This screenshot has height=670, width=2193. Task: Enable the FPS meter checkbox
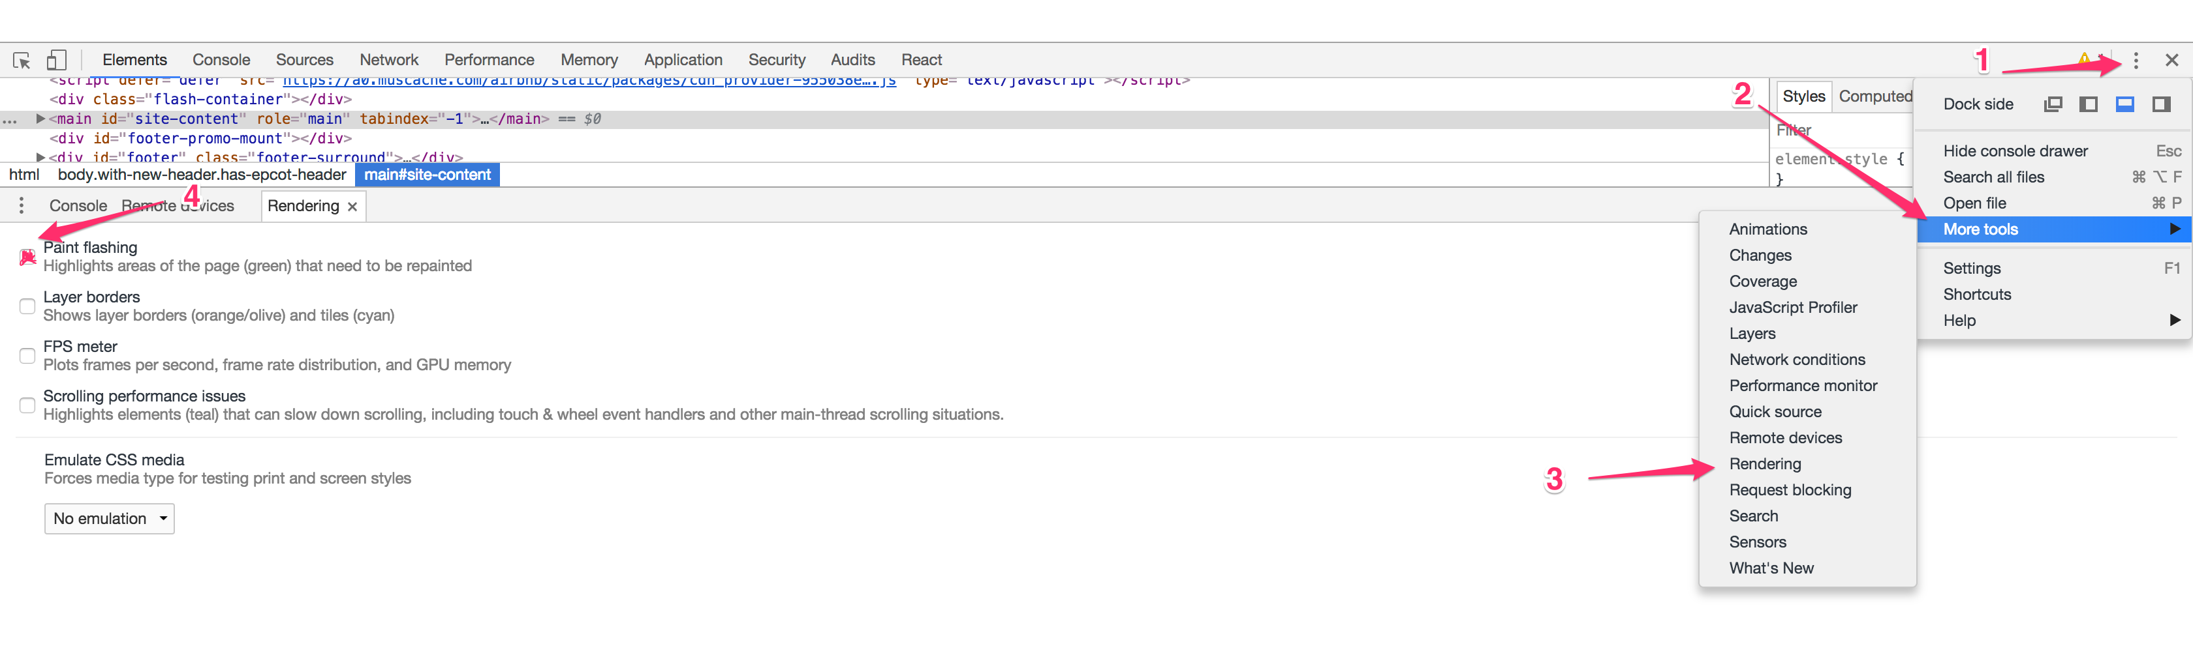27,355
